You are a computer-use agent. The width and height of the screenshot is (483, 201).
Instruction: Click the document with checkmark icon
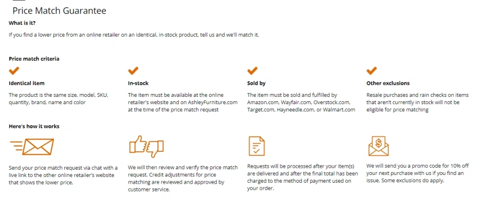point(256,146)
